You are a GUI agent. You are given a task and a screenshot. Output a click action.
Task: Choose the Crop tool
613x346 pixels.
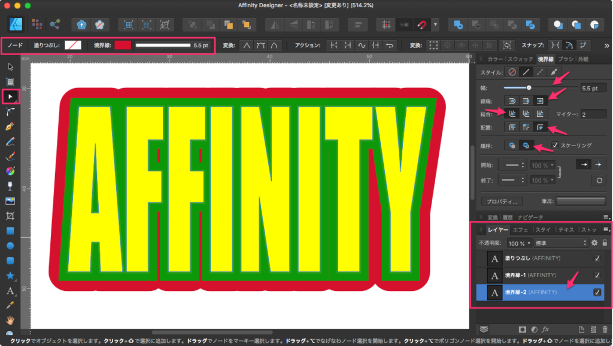tap(10, 216)
